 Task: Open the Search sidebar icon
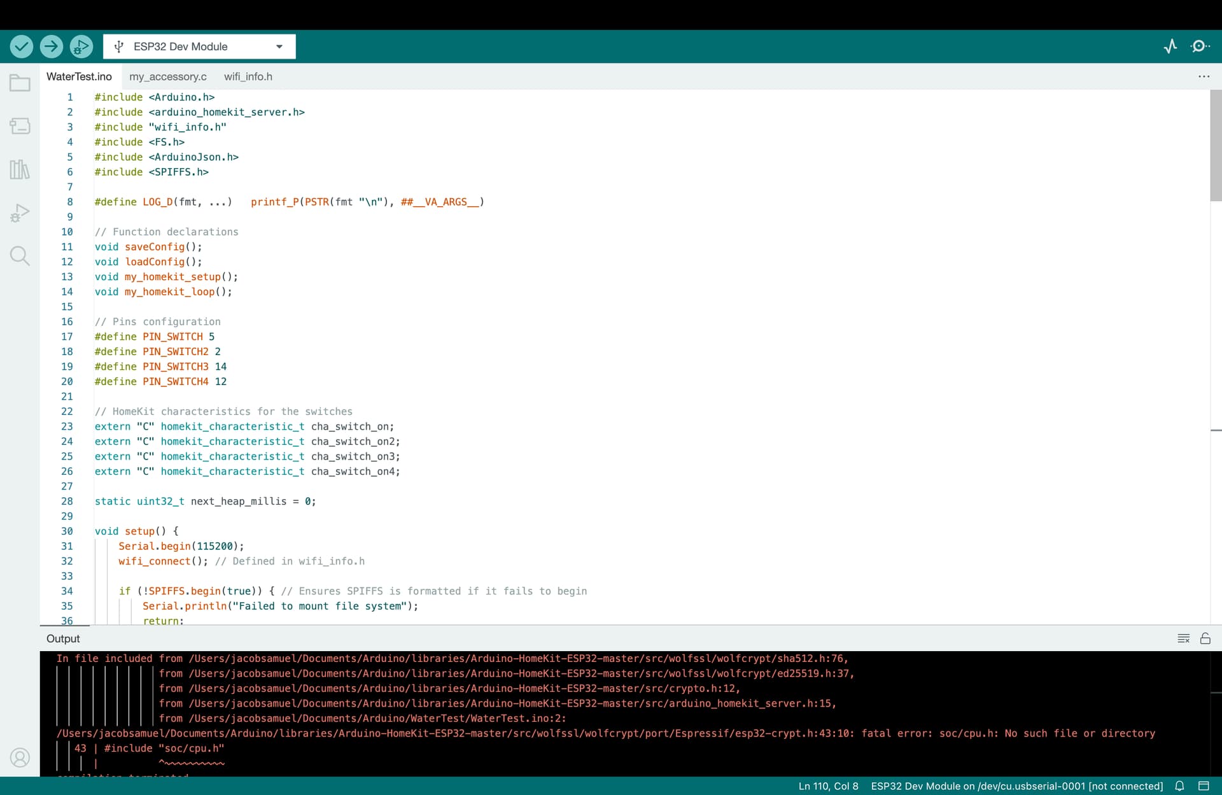20,256
